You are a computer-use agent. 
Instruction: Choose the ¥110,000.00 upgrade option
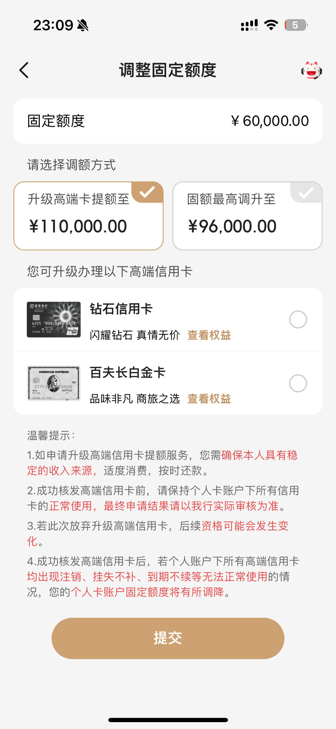click(x=88, y=216)
